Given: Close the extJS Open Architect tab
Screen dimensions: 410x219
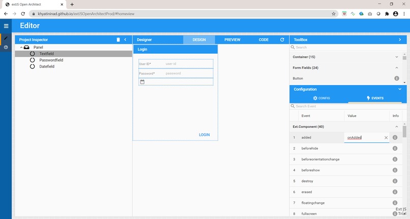Looking at the screenshot, I should (x=62, y=5).
